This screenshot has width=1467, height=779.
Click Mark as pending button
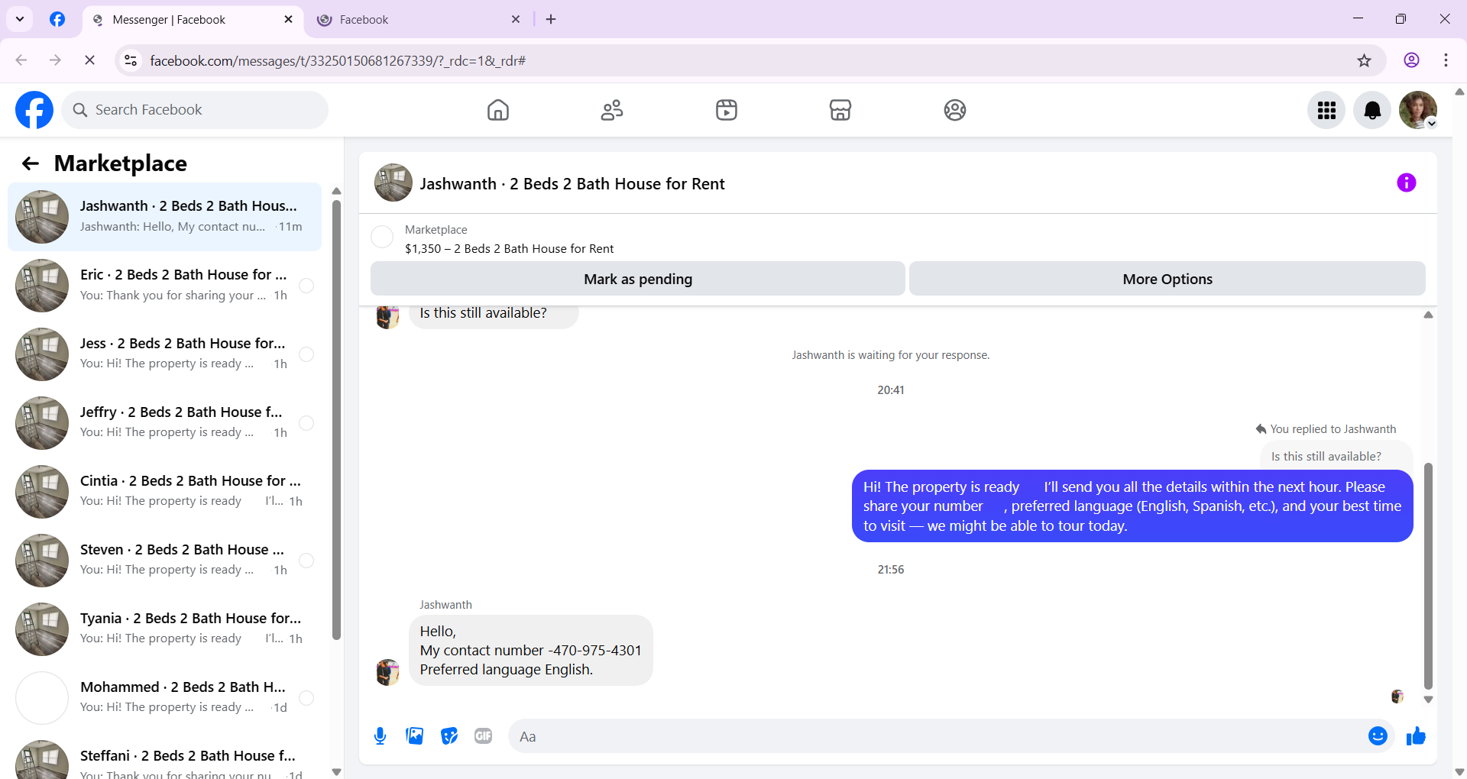coord(638,279)
